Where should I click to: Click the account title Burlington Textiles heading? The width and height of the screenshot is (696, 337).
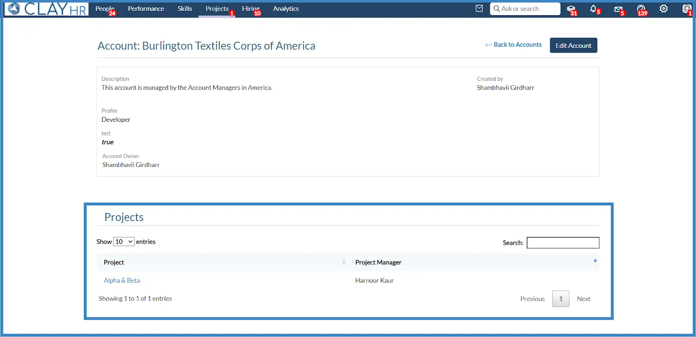click(x=206, y=46)
